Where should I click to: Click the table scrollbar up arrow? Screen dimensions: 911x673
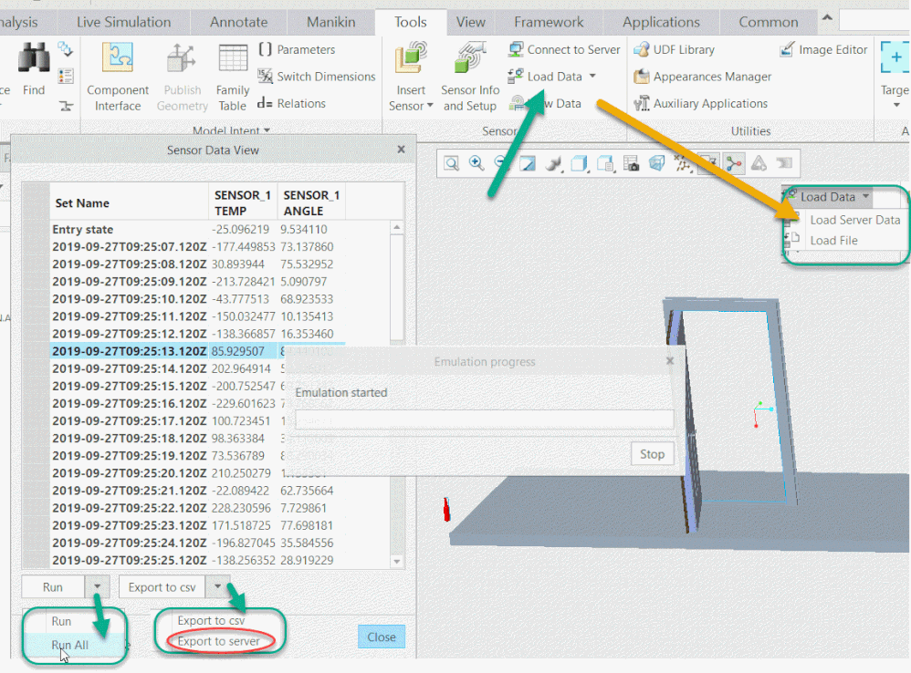[397, 227]
